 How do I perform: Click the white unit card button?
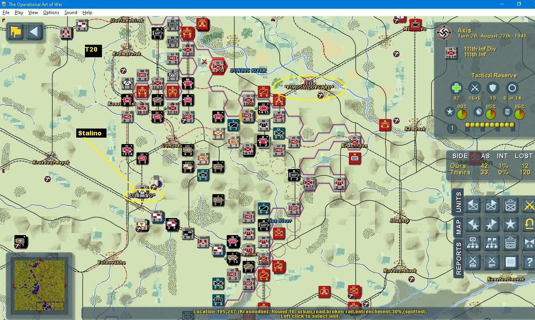[510, 262]
